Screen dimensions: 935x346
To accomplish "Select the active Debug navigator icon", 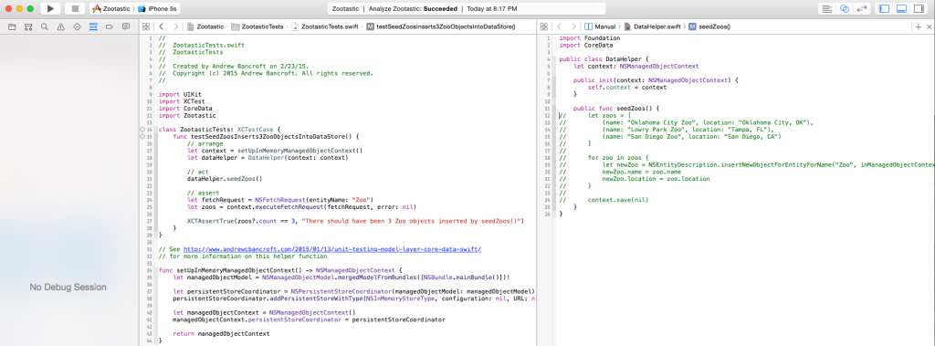I will pos(93,26).
